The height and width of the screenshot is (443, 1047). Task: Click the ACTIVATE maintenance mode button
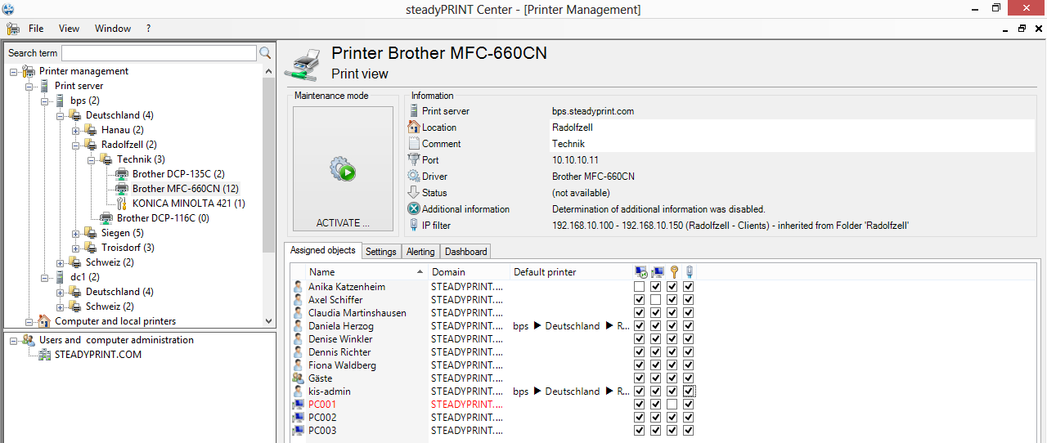tap(343, 170)
